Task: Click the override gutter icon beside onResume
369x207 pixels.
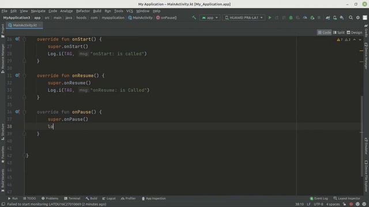Action: click(x=17, y=75)
